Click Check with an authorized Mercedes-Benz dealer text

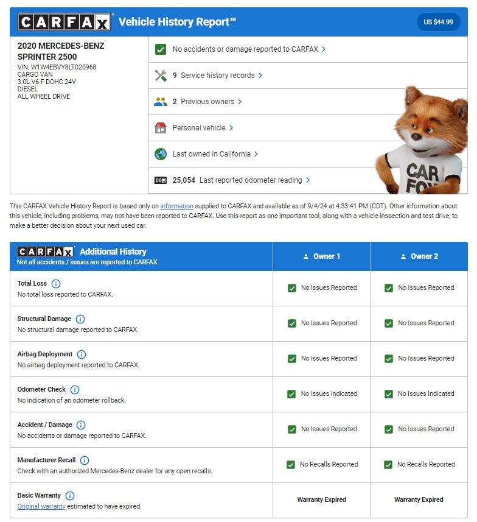[114, 471]
